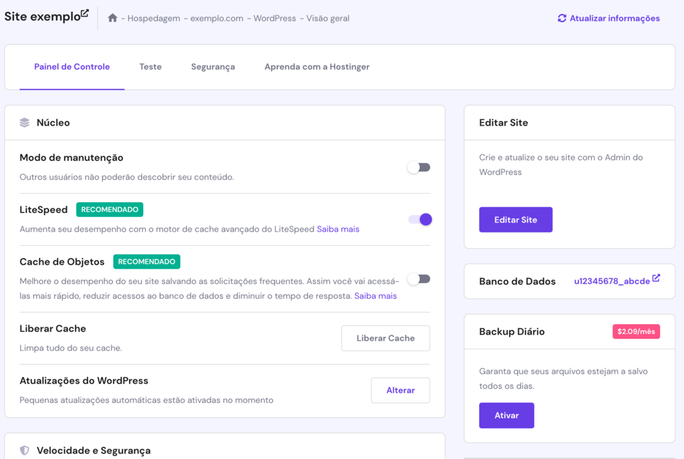Click Alterar for Atualizações do WordPress

click(400, 390)
